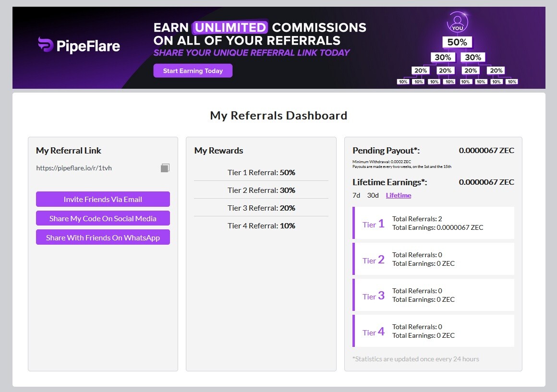557x392 pixels.
Task: Click the statistics updated every 24 hours note
Action: 416,359
